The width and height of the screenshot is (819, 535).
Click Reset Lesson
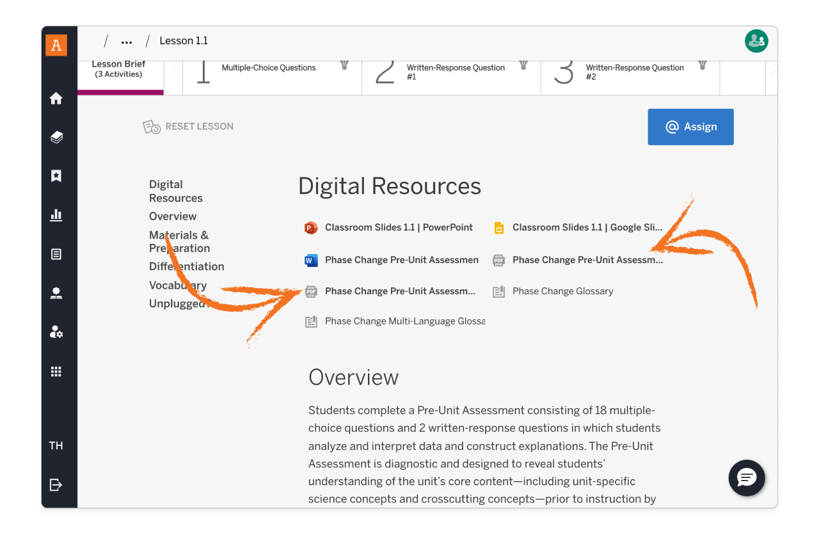click(188, 127)
